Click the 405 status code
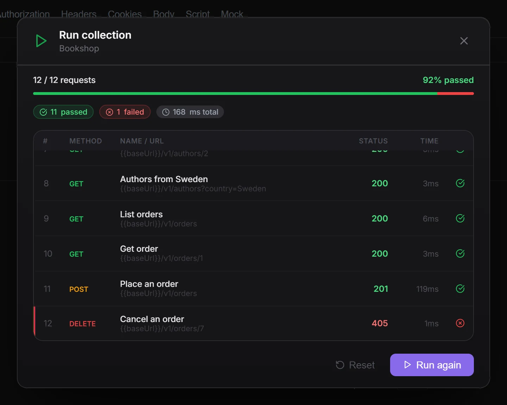507x405 pixels. click(380, 323)
